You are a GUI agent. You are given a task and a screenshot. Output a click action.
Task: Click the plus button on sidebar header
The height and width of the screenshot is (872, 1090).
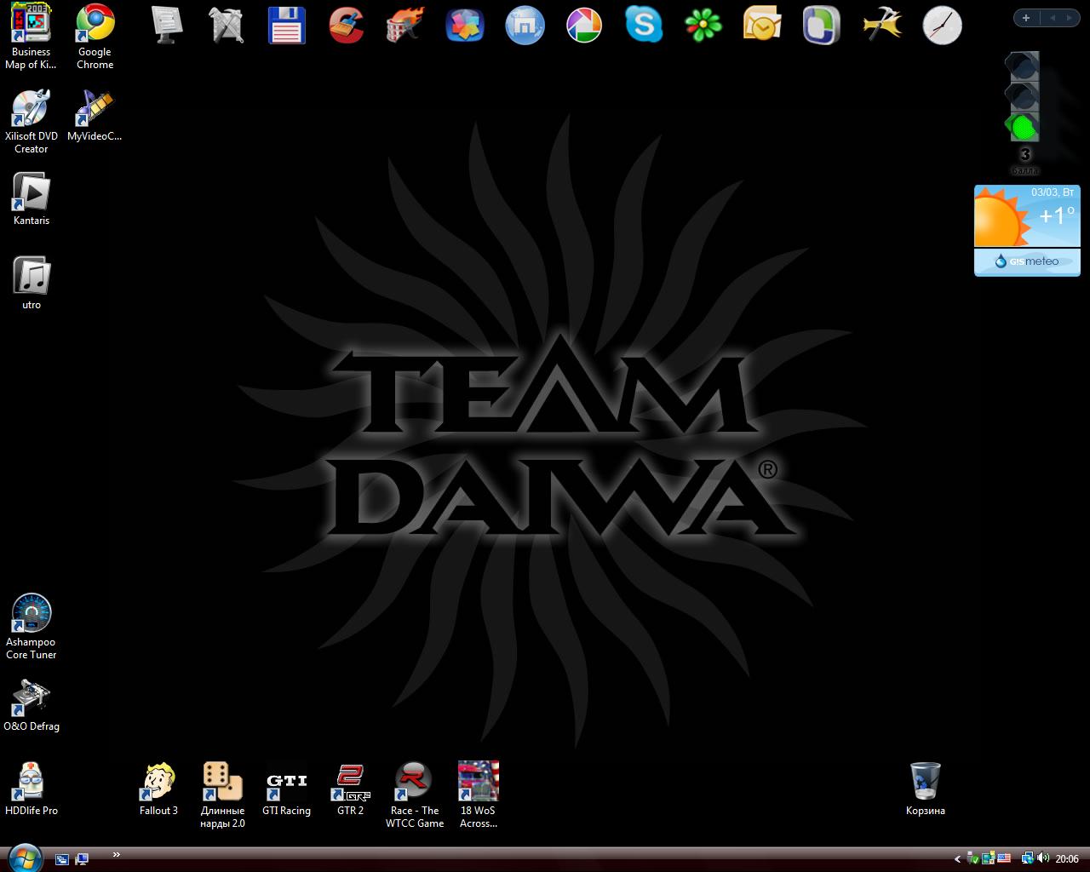point(1026,18)
